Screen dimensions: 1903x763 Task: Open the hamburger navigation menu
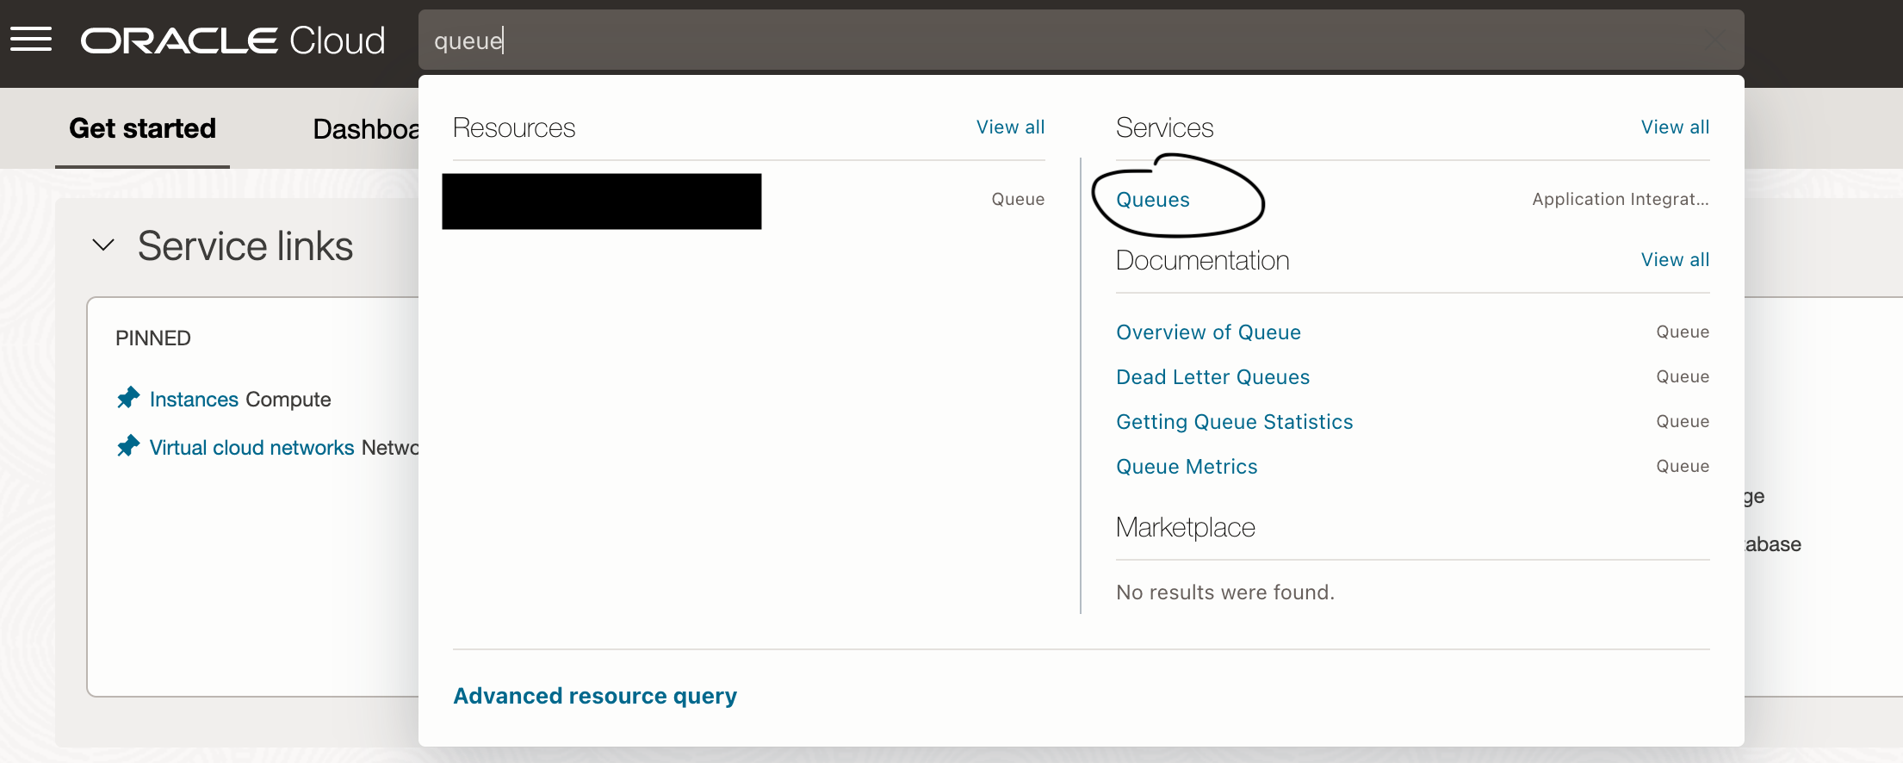[x=31, y=40]
